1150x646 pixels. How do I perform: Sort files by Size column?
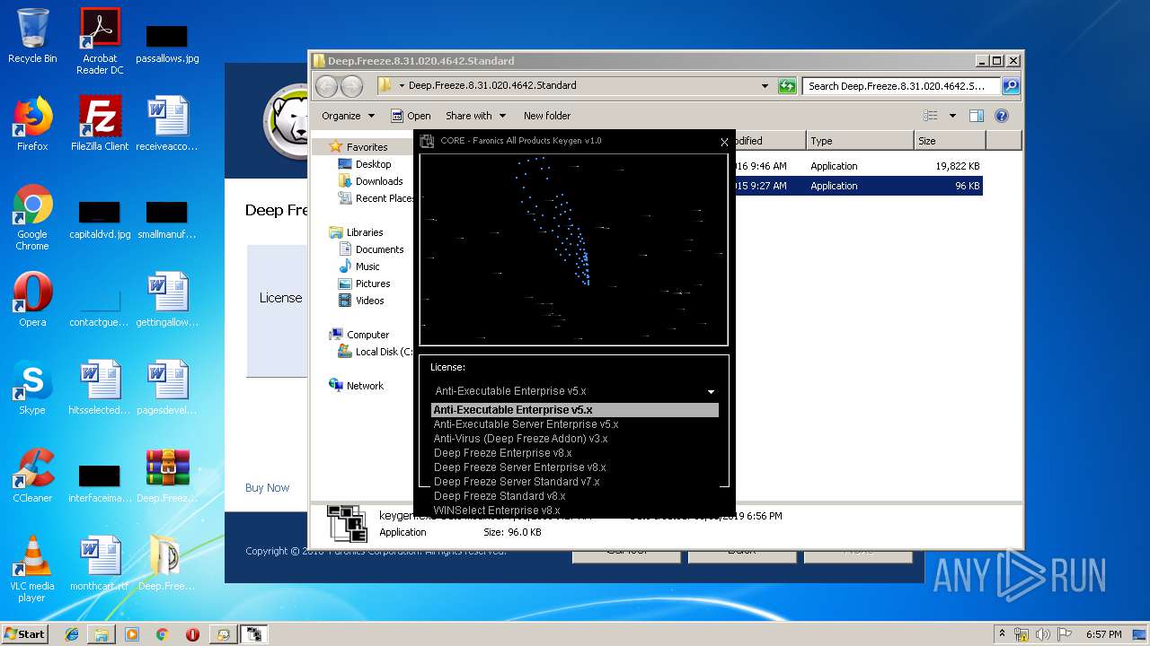949,141
